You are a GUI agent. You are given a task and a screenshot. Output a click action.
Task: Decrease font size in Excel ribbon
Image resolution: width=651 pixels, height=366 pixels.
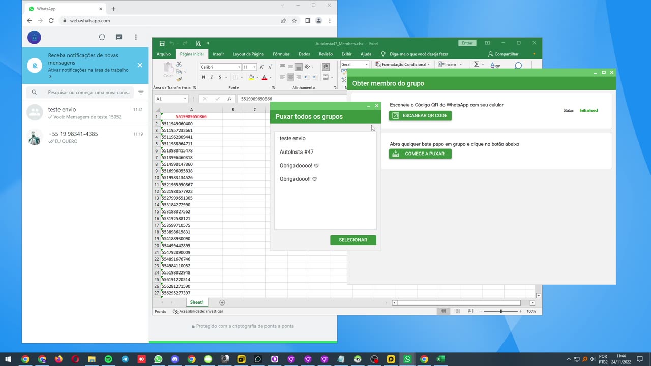click(x=269, y=67)
